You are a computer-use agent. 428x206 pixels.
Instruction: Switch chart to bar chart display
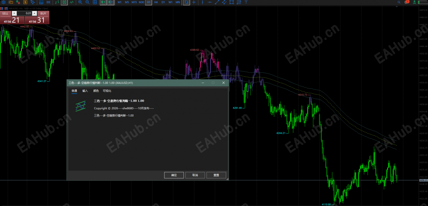[57, 2]
